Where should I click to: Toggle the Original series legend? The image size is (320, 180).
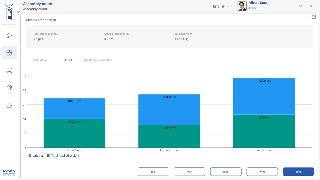(36, 156)
